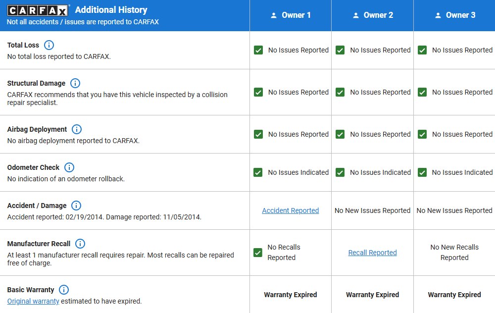Click 'No Recalls Reported' under Owner 1
Image resolution: width=495 pixels, height=313 pixels.
click(284, 253)
